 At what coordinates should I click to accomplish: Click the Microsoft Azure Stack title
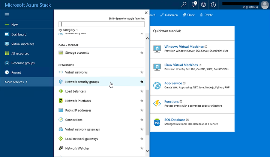(28, 5)
